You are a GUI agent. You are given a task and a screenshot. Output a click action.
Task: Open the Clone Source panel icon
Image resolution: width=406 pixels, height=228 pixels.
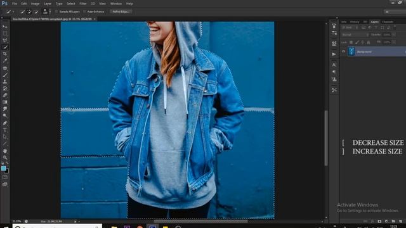(334, 79)
